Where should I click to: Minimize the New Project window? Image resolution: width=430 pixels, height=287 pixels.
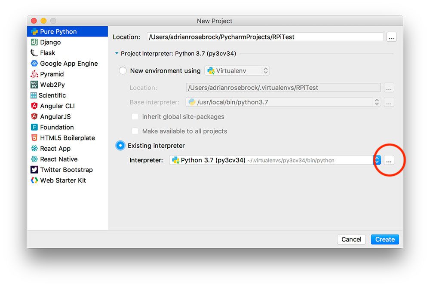pos(43,21)
